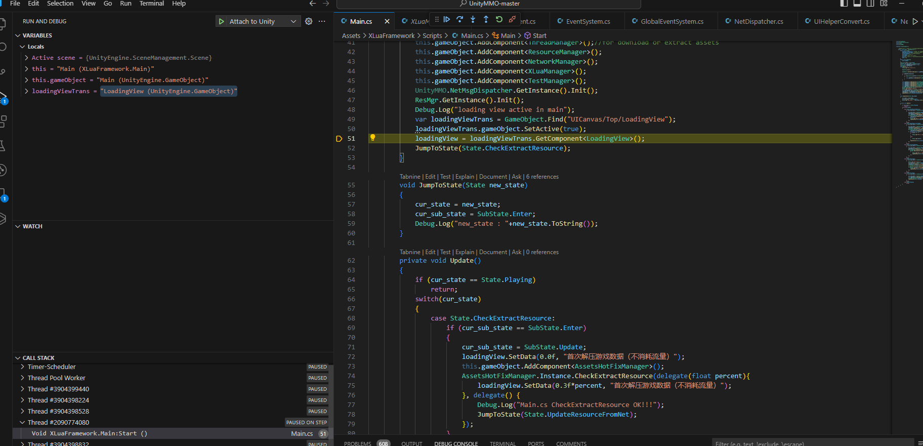Start debugging with green play button
Image resolution: width=923 pixels, height=446 pixels.
(222, 21)
